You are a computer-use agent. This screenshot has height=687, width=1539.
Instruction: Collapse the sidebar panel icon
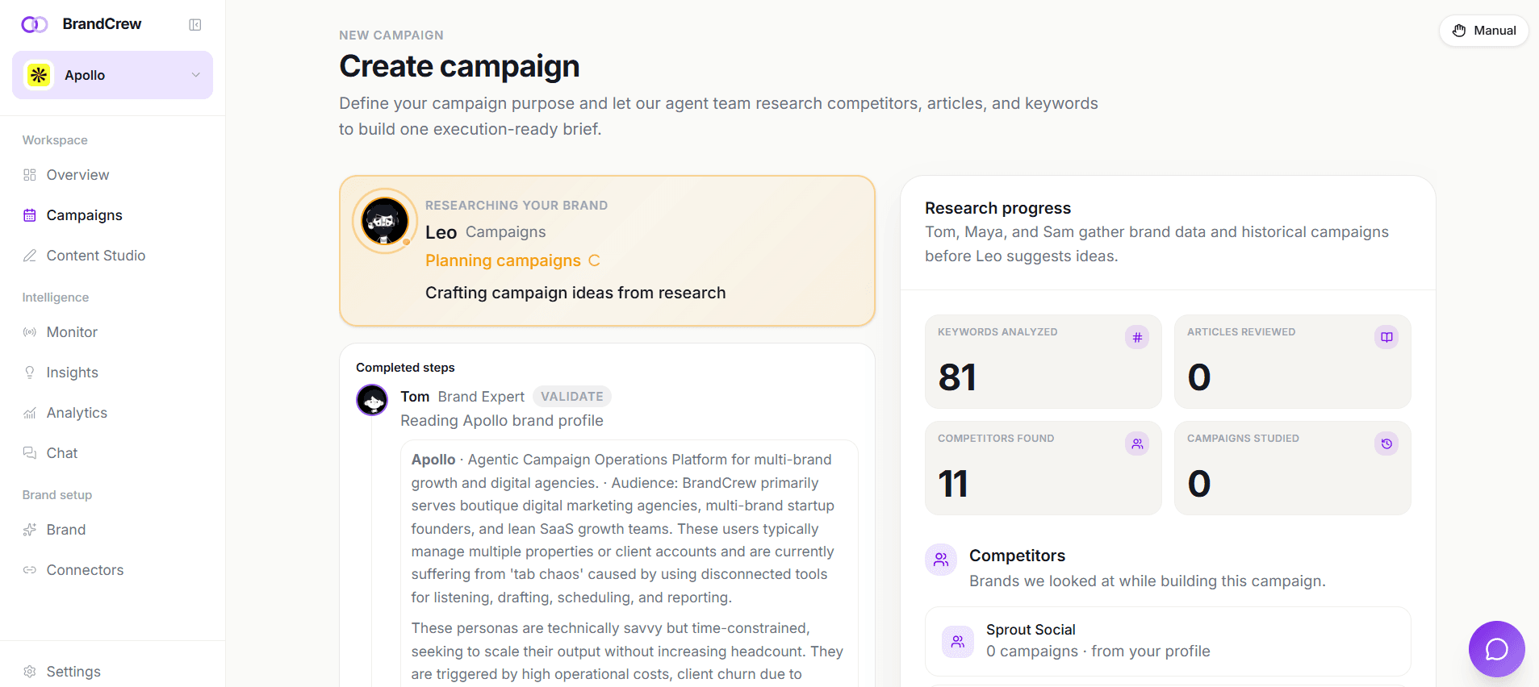[195, 25]
